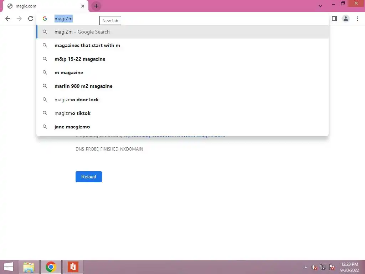Open the Action Center flag icon

click(x=331, y=267)
